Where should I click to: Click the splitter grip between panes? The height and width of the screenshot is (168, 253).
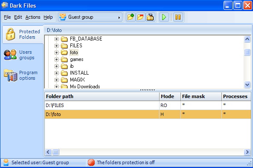coord(148,90)
